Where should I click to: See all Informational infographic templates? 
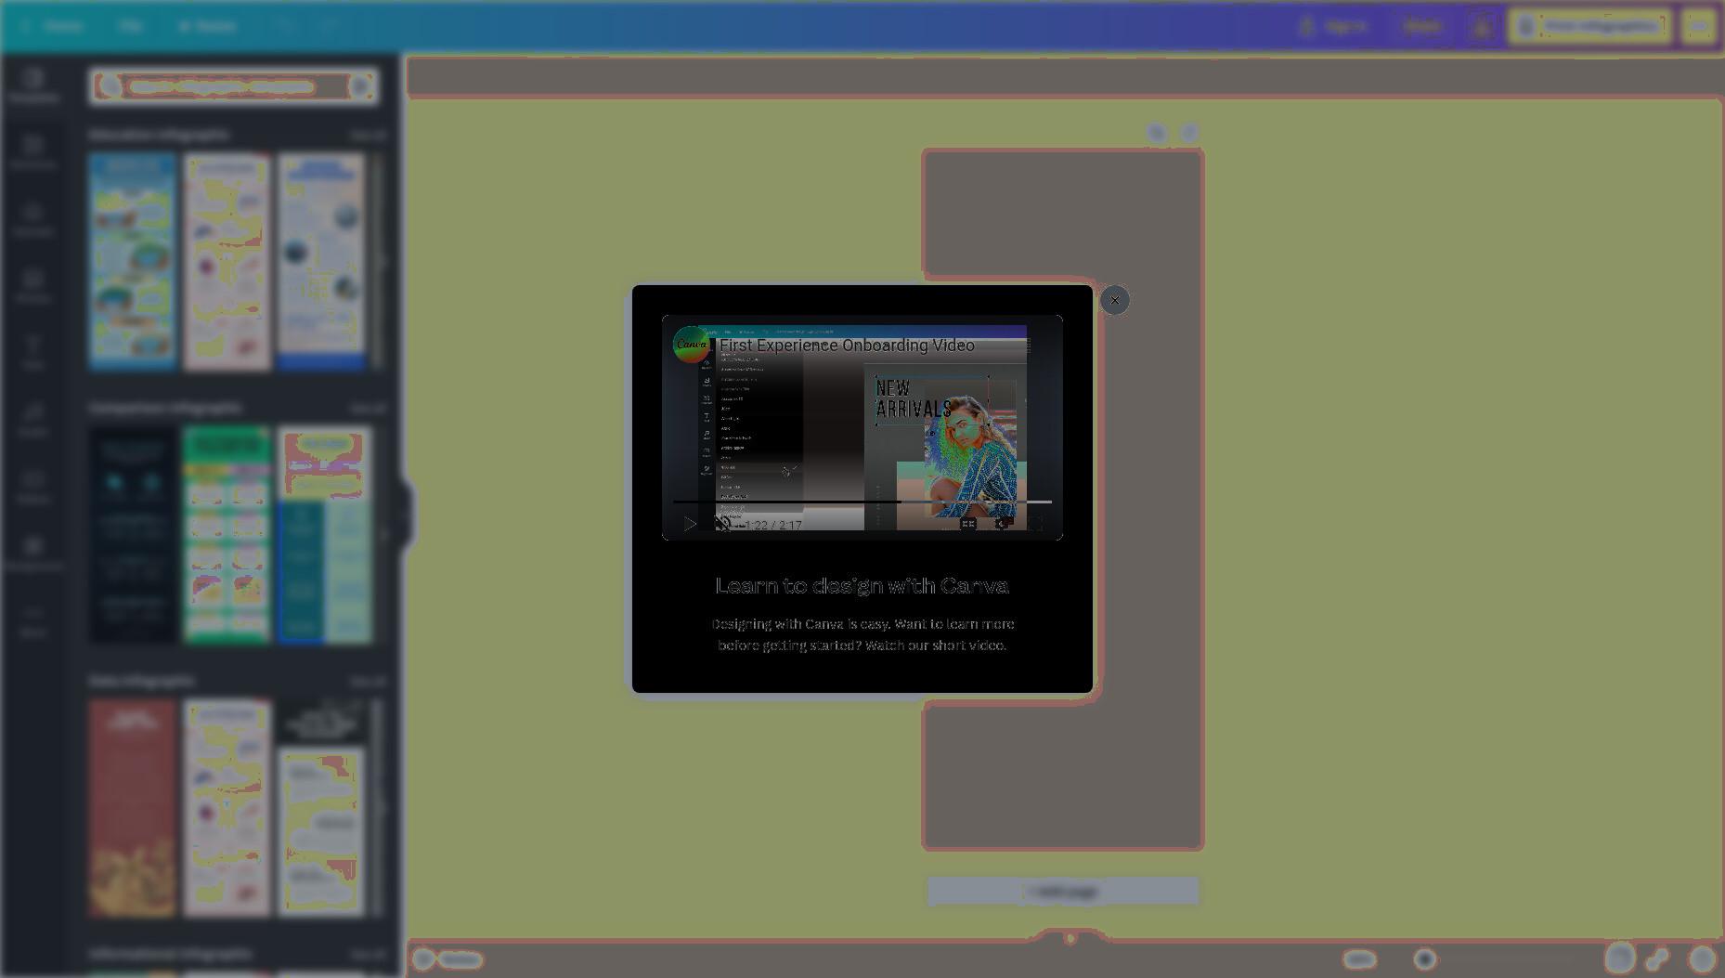coord(368,955)
